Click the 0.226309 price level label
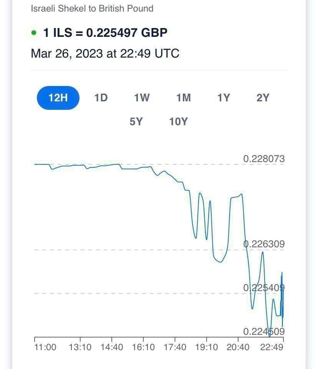Viewport: 318px width, 369px height. (264, 244)
